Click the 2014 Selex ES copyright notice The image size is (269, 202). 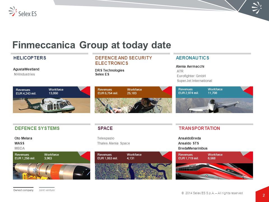click(212, 193)
